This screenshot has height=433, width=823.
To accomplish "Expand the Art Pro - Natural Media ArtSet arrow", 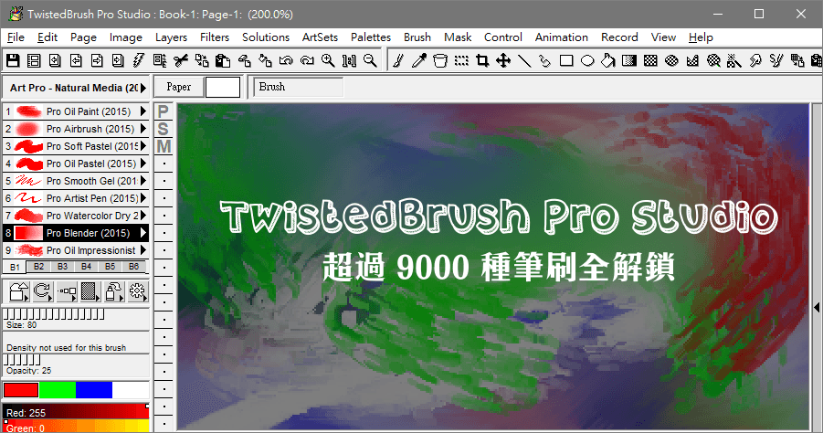I will click(x=143, y=88).
